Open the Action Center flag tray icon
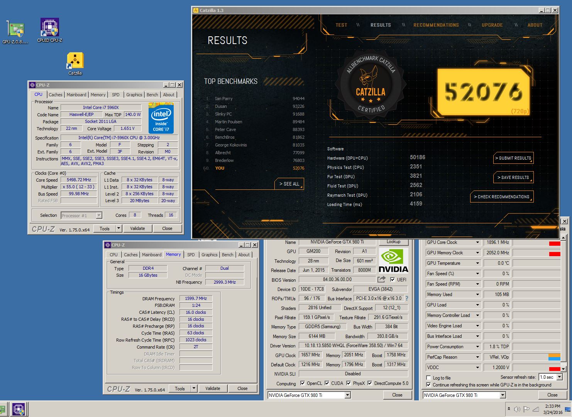The image size is (572, 417). (526, 409)
